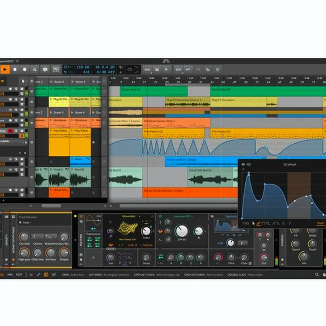
Task: Mute the orange Himalayan Sunset track
Action: [22, 120]
